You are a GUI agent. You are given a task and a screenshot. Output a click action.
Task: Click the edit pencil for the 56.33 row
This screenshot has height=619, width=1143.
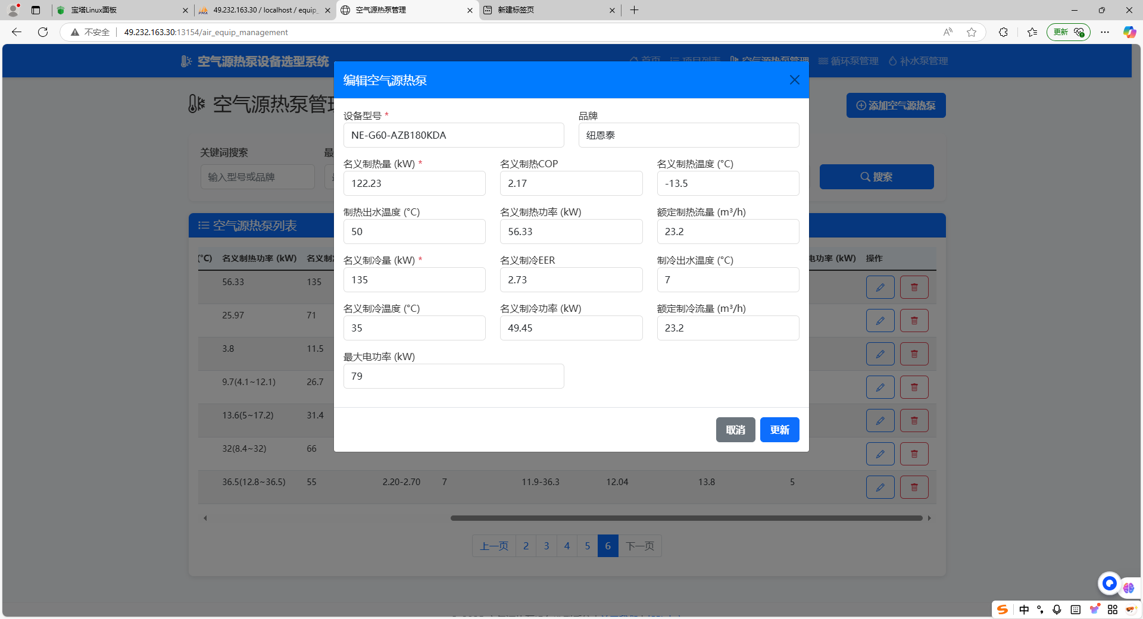pyautogui.click(x=880, y=287)
